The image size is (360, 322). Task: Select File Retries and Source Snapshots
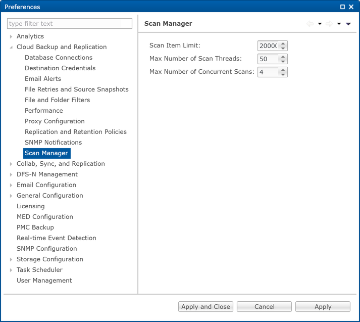point(77,89)
